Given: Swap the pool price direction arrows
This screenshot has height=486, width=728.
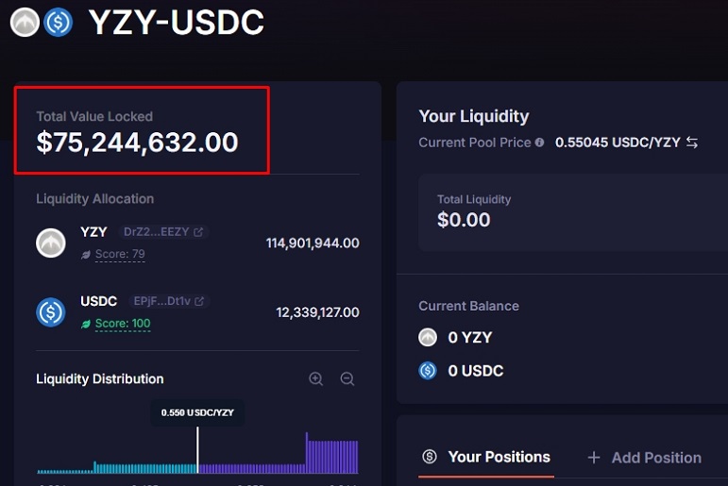Looking at the screenshot, I should click(x=692, y=142).
